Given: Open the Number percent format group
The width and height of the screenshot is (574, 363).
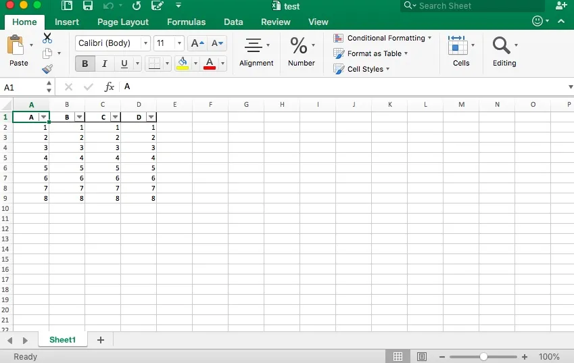Looking at the screenshot, I should pos(302,52).
